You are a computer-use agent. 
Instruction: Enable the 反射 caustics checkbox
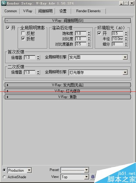click(x=23, y=33)
